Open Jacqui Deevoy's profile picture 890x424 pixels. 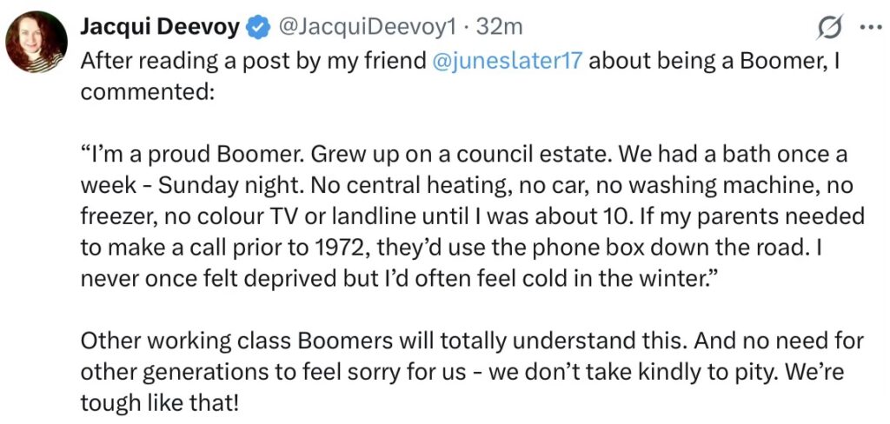point(37,42)
